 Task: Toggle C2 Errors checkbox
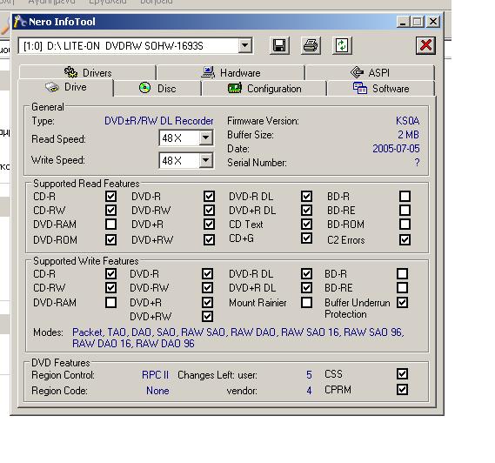[405, 239]
